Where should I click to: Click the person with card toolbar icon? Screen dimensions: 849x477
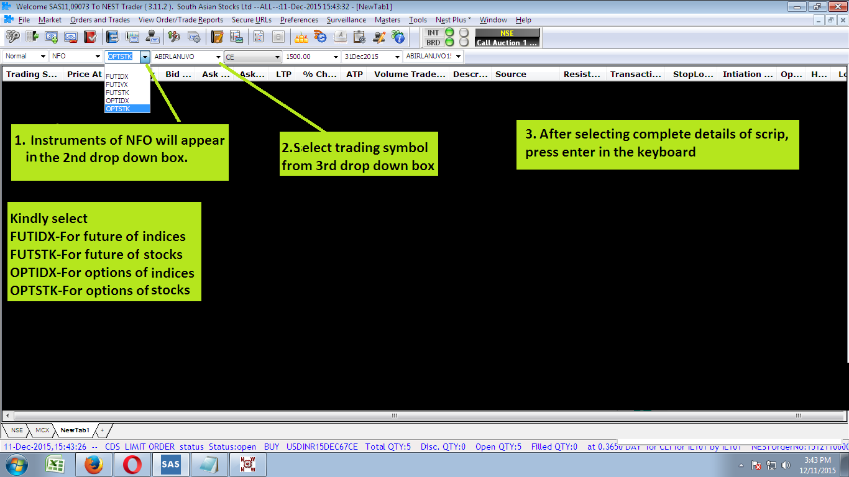(x=151, y=37)
